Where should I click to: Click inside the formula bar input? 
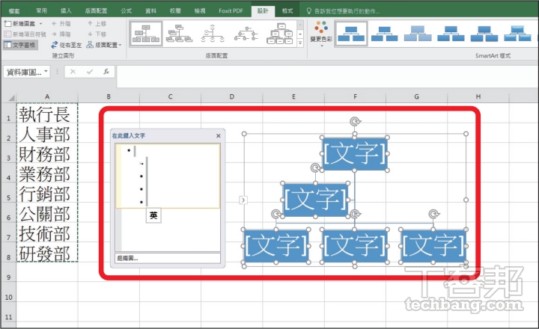coord(326,76)
